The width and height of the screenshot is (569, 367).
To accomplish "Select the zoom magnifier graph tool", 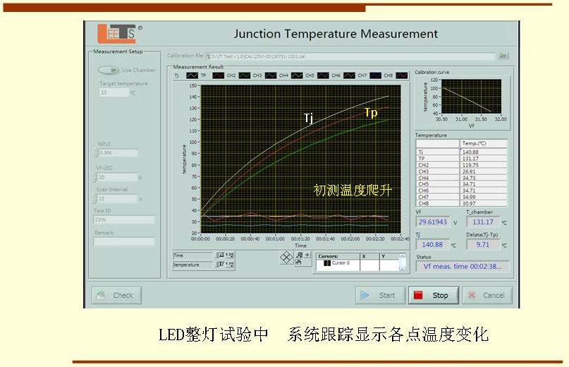I will [x=300, y=255].
